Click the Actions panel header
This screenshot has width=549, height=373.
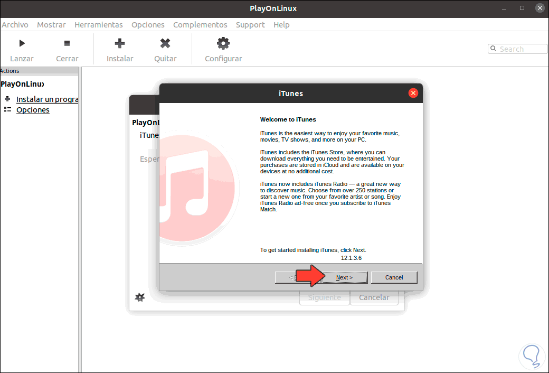tap(39, 71)
